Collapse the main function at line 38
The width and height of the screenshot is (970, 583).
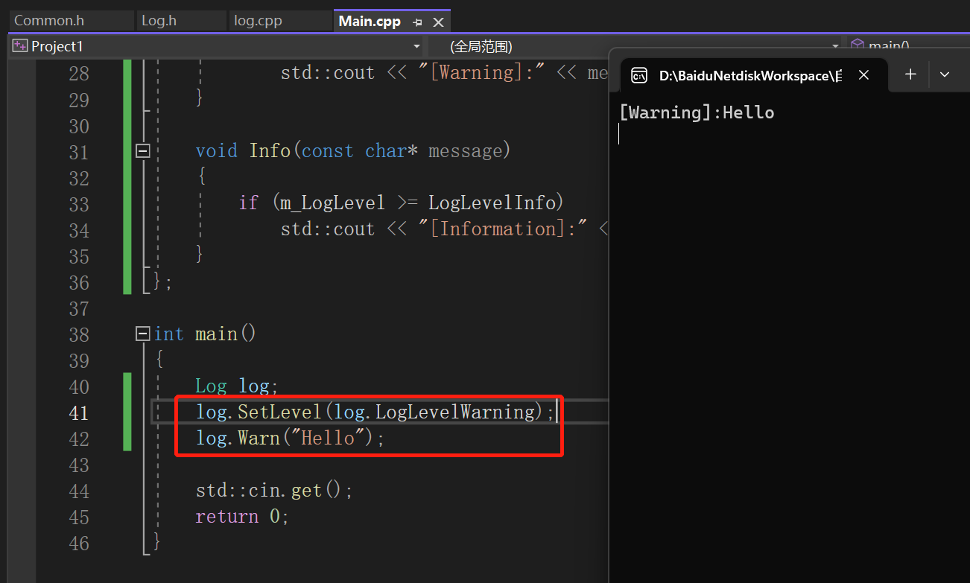click(143, 334)
